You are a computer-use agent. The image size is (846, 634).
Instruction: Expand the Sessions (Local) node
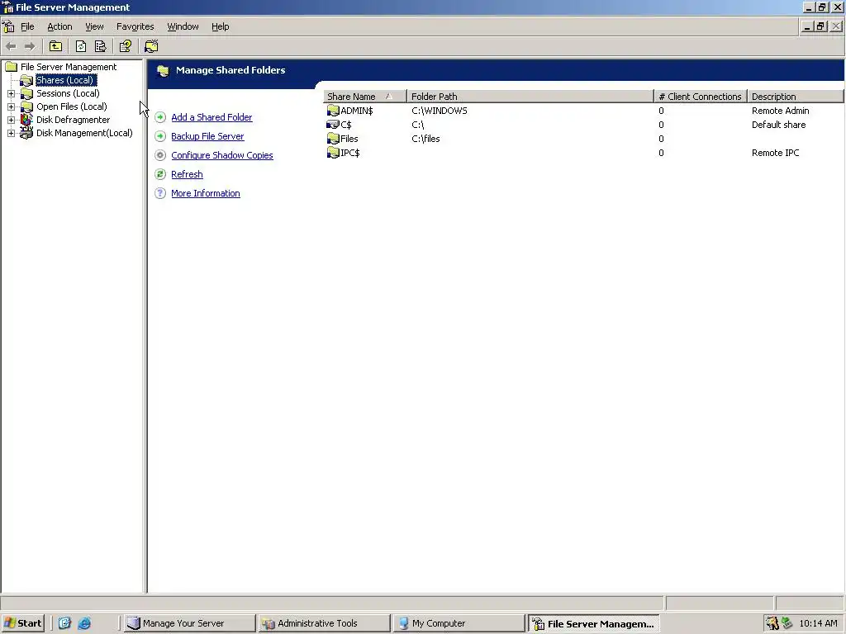click(11, 93)
